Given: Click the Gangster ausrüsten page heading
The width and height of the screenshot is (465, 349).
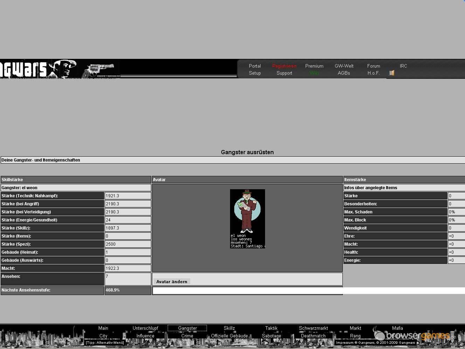Looking at the screenshot, I should (247, 152).
